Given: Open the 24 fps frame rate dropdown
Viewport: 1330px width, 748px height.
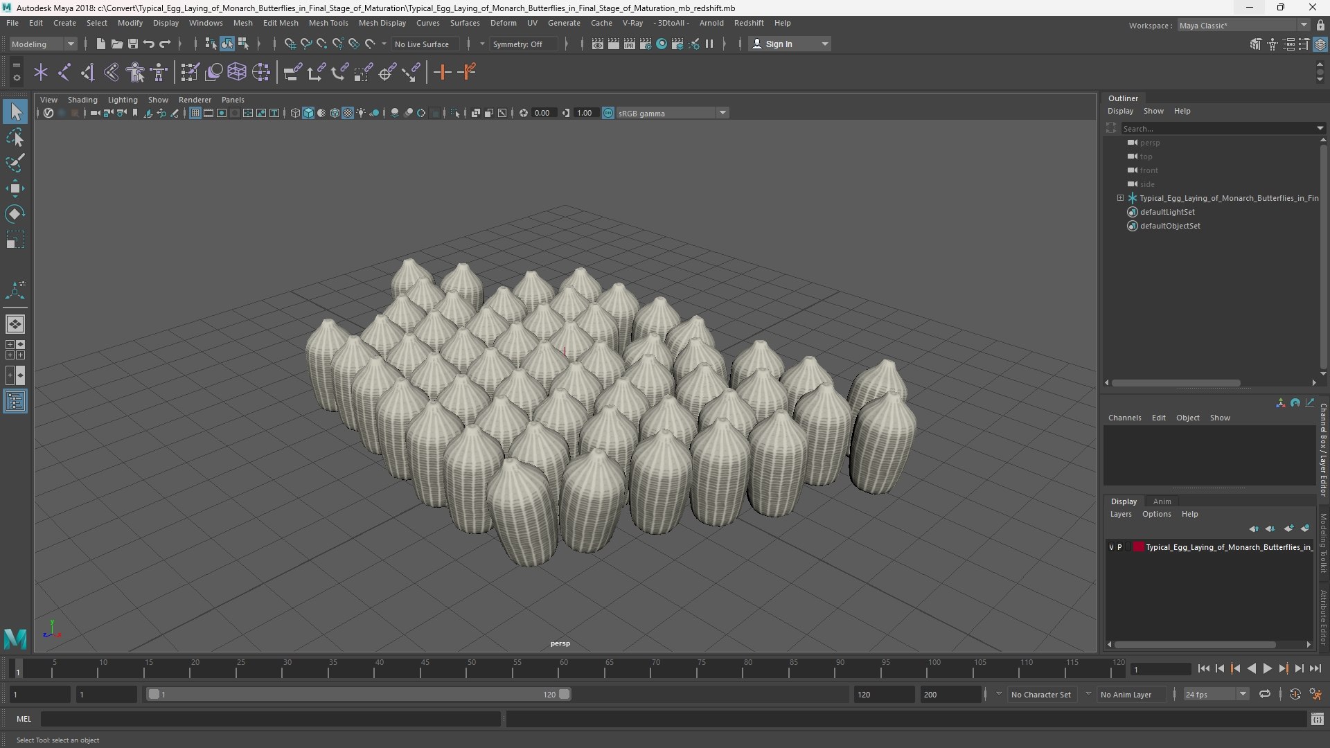Looking at the screenshot, I should point(1216,694).
